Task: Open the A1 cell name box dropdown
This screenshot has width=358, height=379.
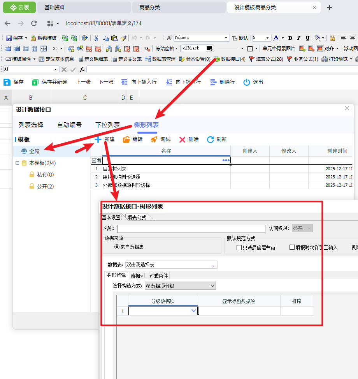Action: (55, 69)
